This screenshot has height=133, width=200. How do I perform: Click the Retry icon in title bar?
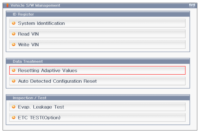[192, 6]
